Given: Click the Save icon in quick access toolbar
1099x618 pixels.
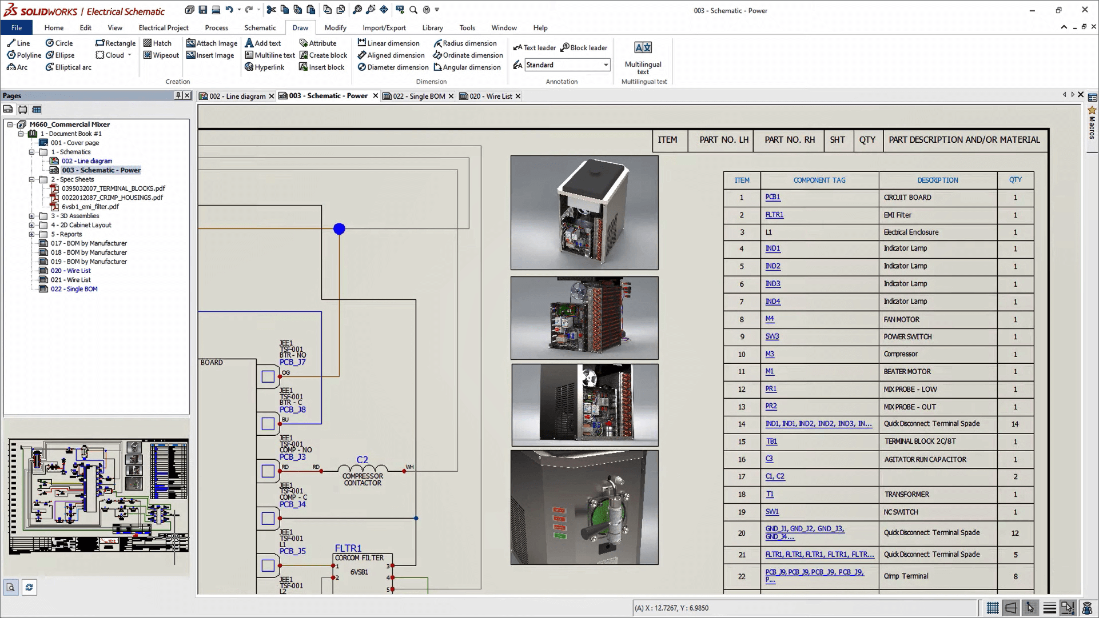Looking at the screenshot, I should (202, 10).
